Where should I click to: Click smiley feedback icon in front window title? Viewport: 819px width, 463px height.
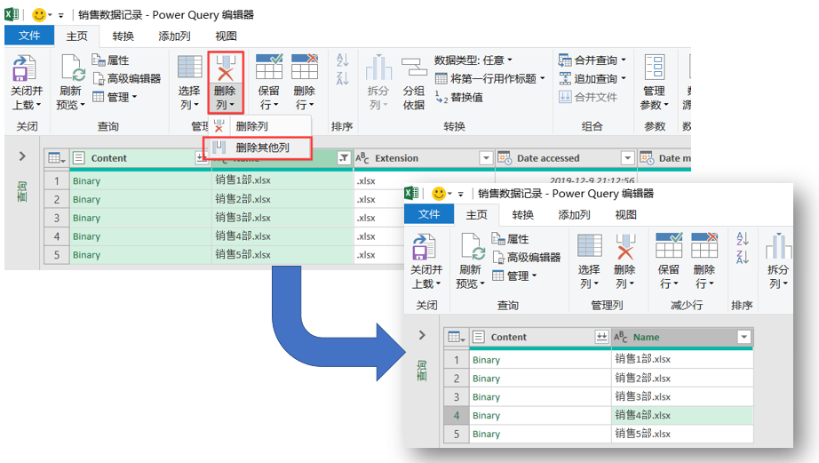[x=439, y=194]
